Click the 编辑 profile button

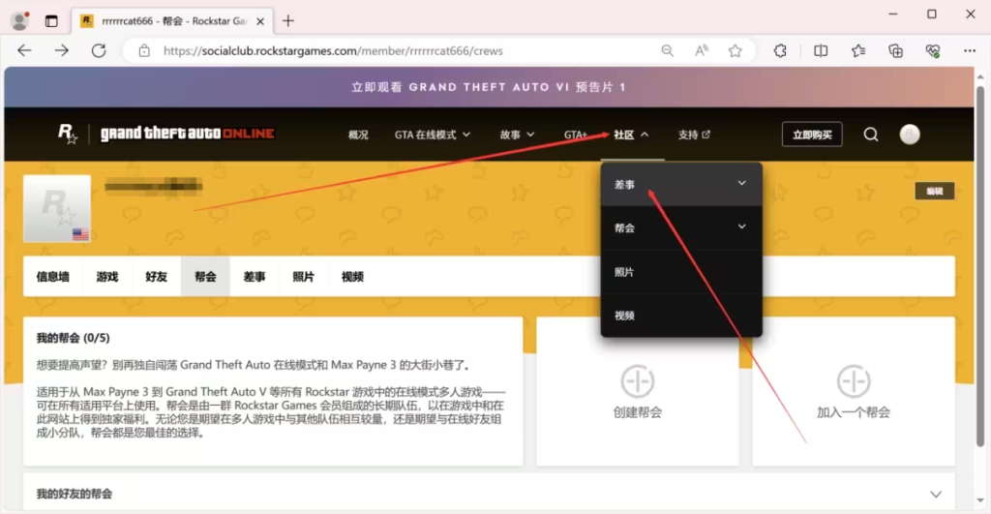point(935,191)
